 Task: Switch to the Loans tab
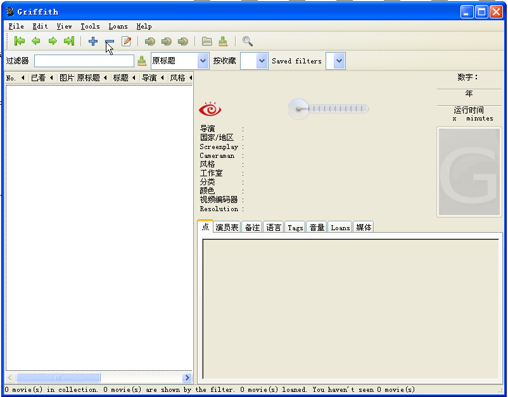340,228
